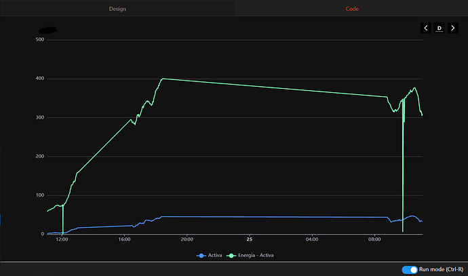The height and width of the screenshot is (276, 468).
Task: Click the 12:00 x-axis tick label
Action: [x=62, y=239]
